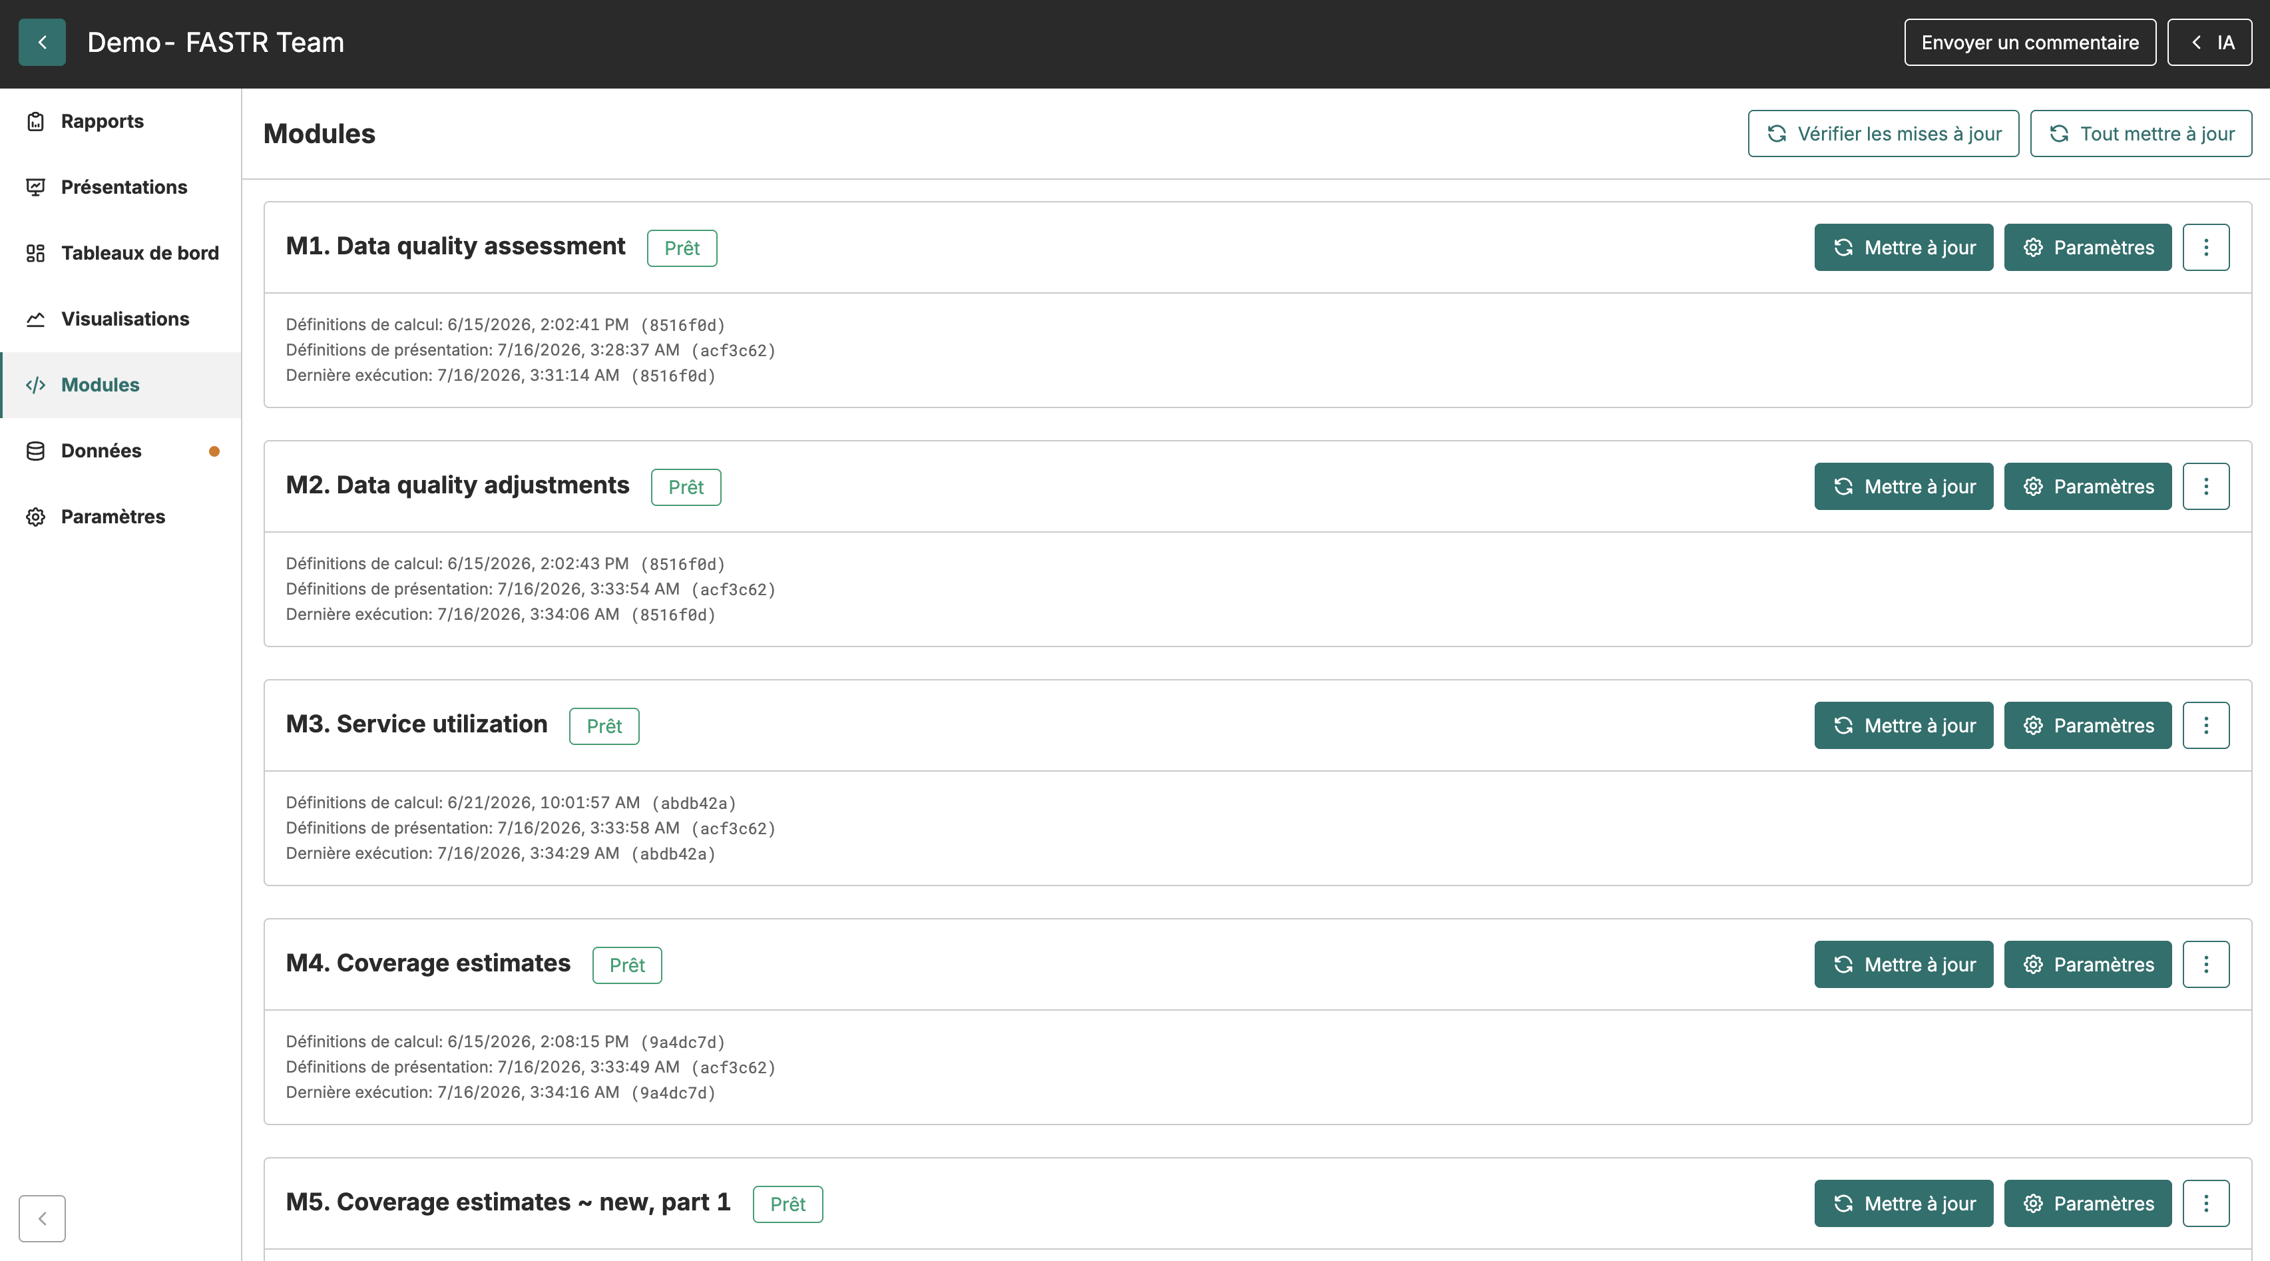
Task: Update M5 Coverage estimates new part 1
Action: click(1903, 1204)
